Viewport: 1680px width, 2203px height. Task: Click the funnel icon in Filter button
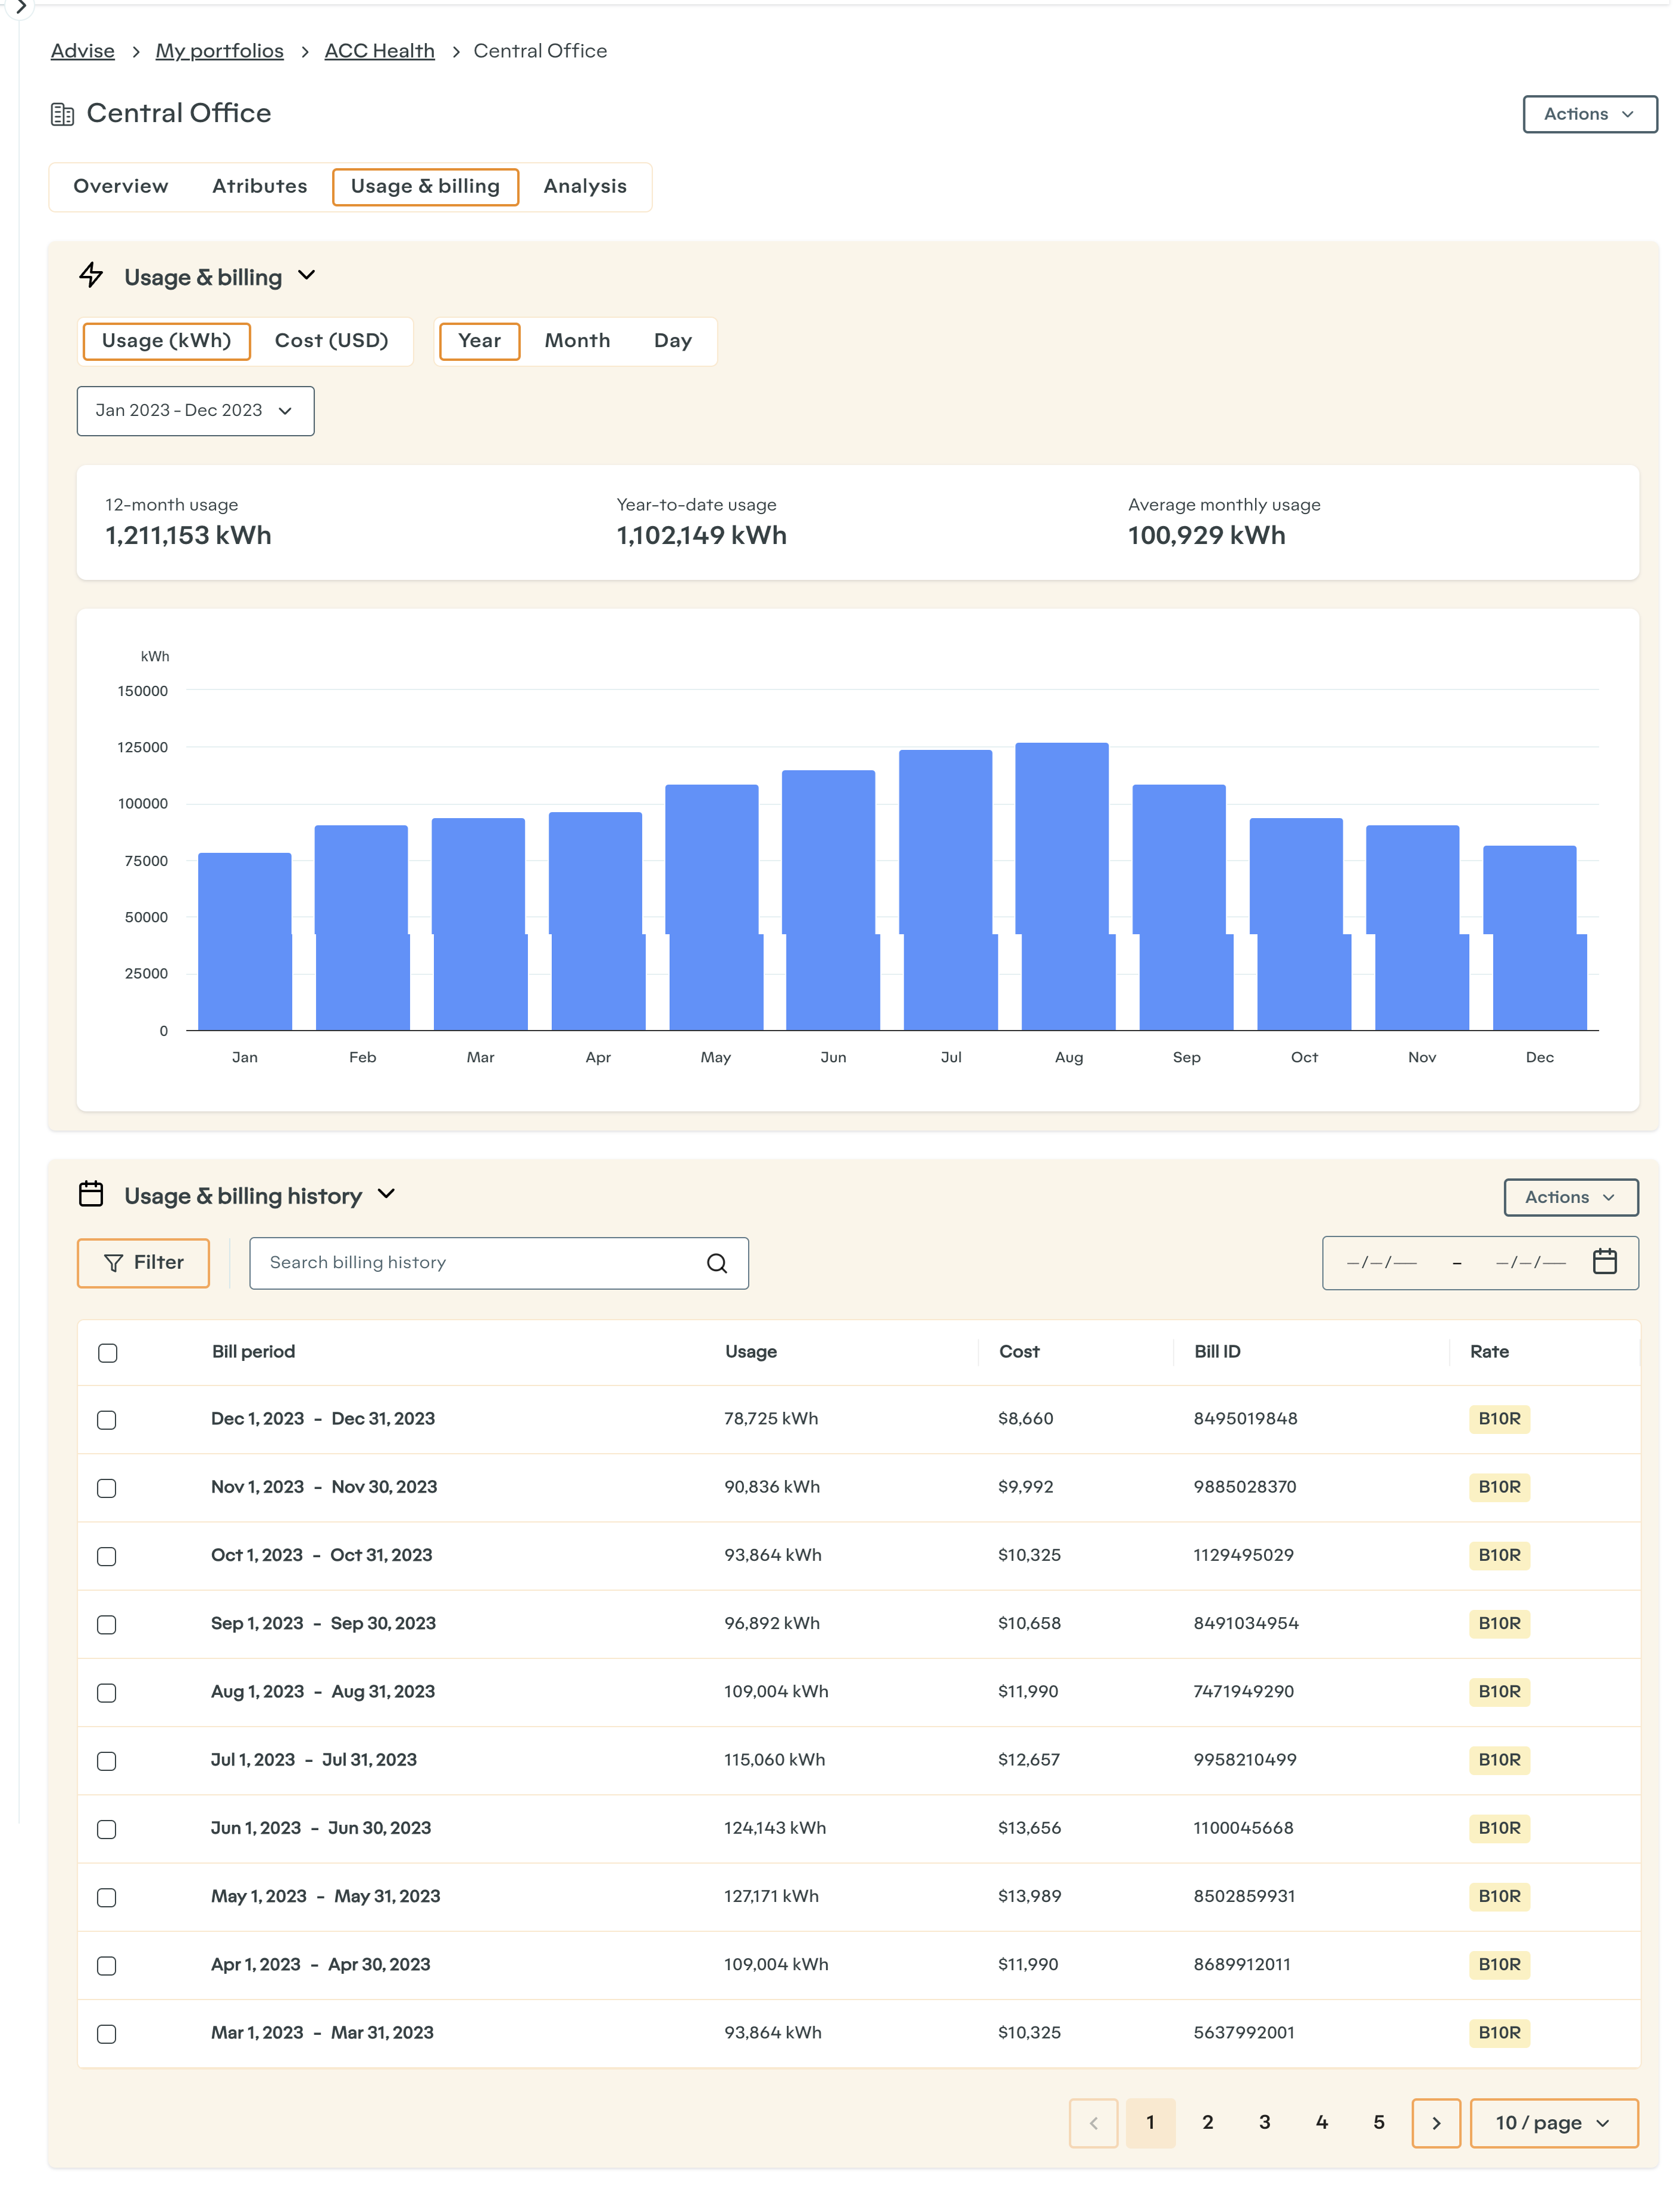pos(113,1264)
